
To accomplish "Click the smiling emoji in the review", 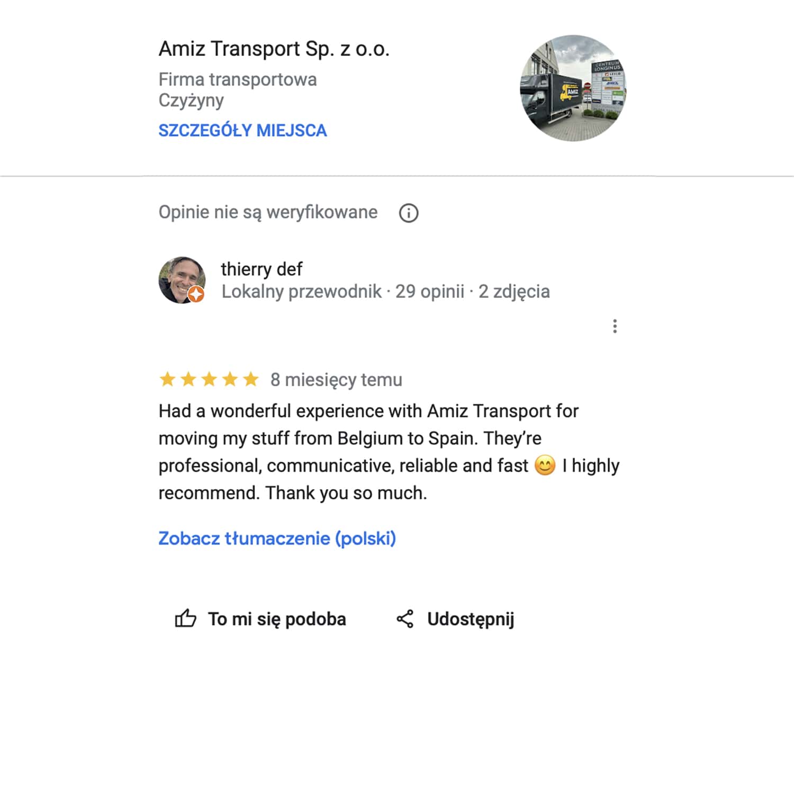I will pyautogui.click(x=545, y=465).
